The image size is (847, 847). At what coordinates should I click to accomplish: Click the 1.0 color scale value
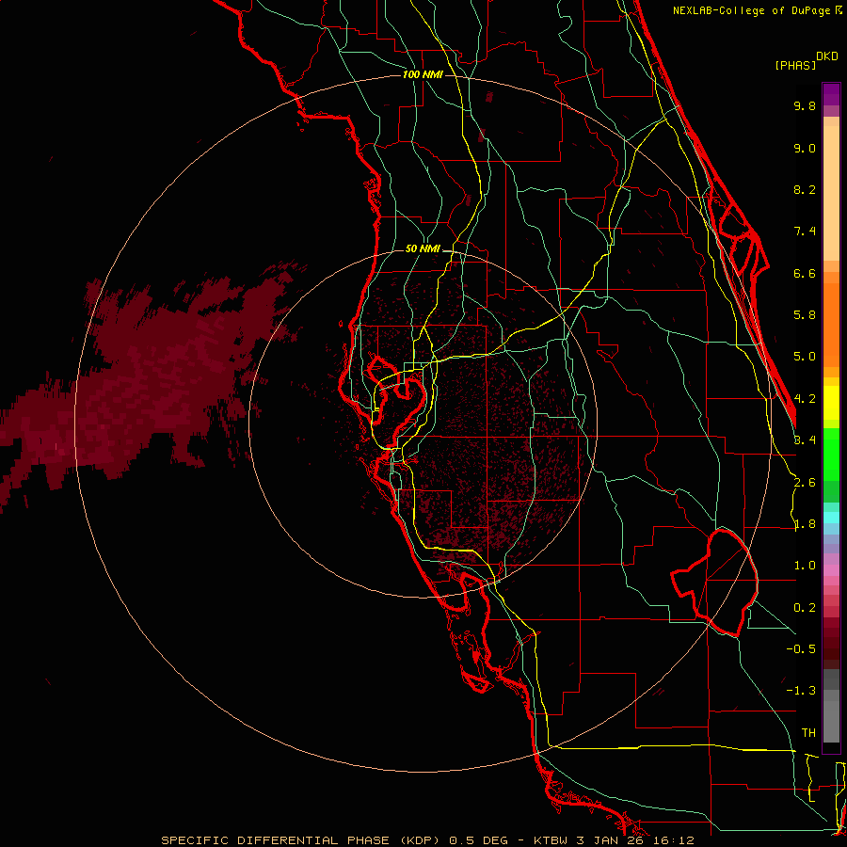[x=805, y=567]
